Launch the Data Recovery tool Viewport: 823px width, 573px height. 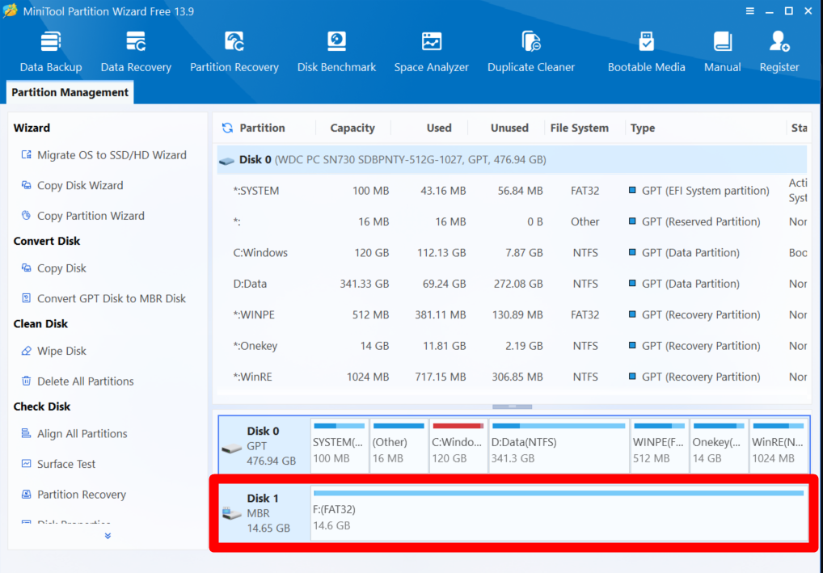tap(136, 52)
